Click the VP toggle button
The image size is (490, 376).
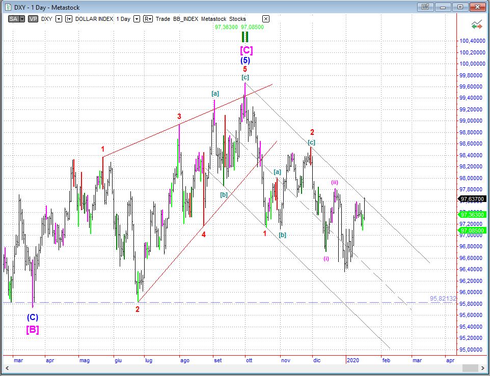(33, 19)
